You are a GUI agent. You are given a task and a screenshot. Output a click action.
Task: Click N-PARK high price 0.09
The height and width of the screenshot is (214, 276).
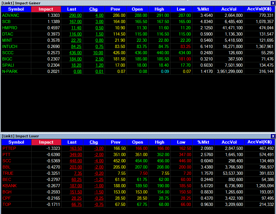point(165,71)
